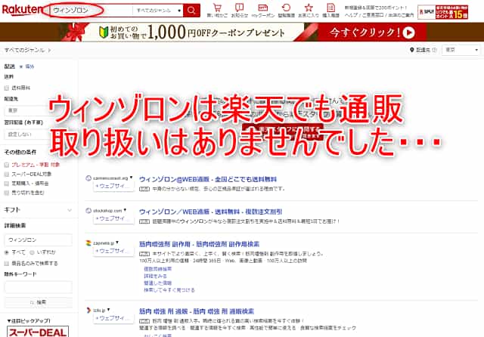Image resolution: width=484 pixels, height=337 pixels.
Task: Click the carriericonsult.org site favicon
Action: (88, 178)
